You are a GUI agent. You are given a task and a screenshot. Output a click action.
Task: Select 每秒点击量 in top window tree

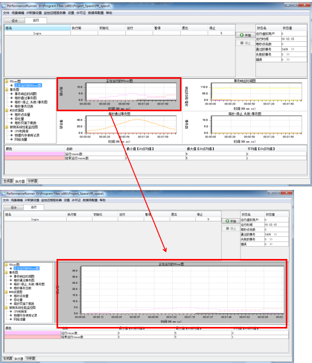click(22, 114)
